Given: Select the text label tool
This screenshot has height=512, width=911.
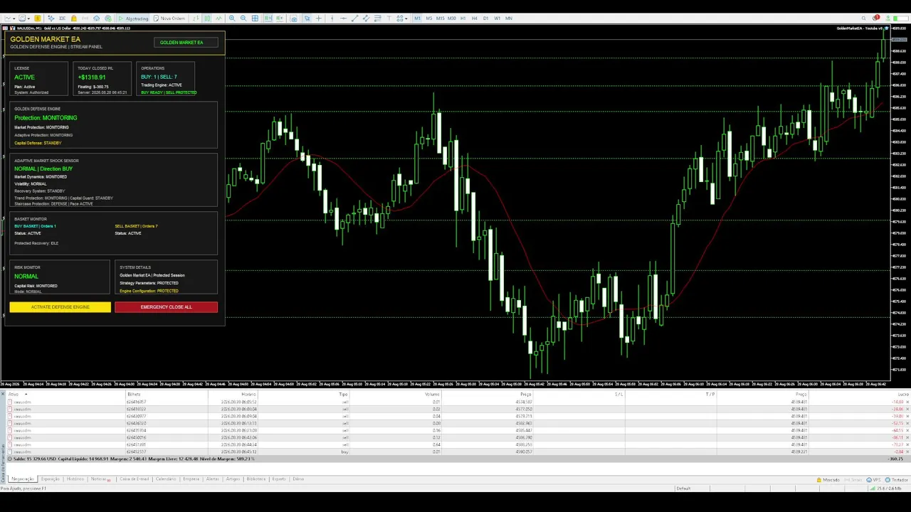Looking at the screenshot, I should [389, 18].
